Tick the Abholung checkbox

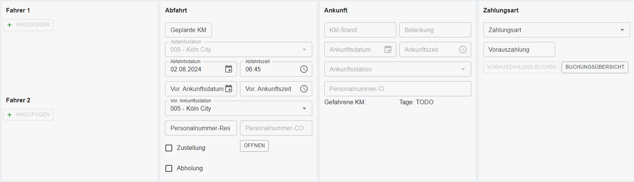coord(169,168)
